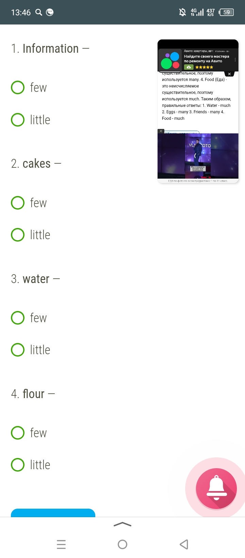Select "few" for Information
This screenshot has height=558, width=245.
[29, 87]
